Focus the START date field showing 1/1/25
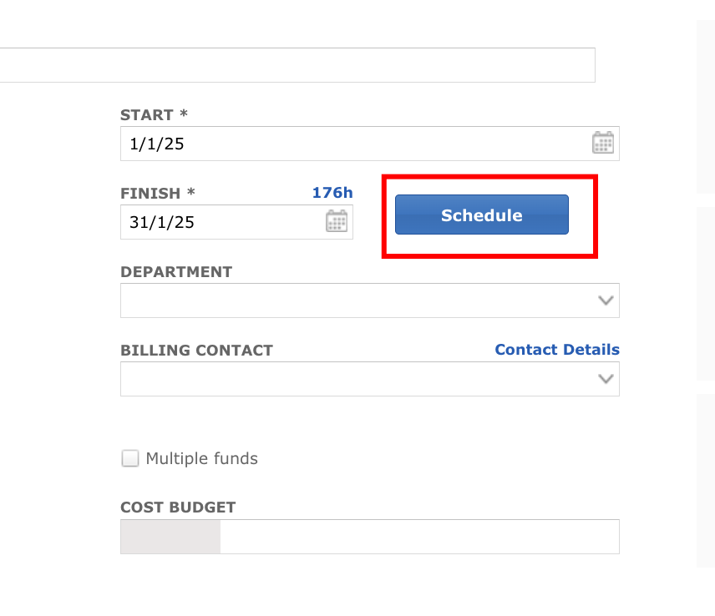This screenshot has height=616, width=715. [x=370, y=144]
